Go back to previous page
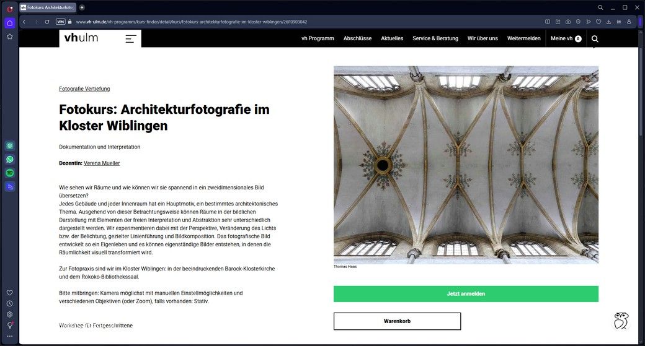Screen dimensions: 645x346 coord(24,22)
